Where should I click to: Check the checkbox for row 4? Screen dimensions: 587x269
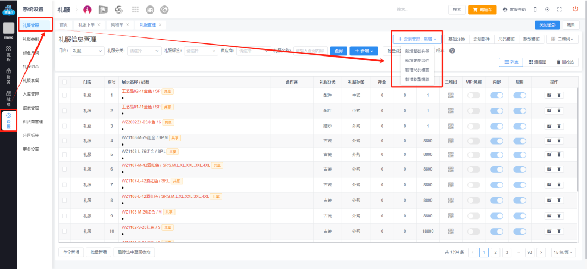64,141
